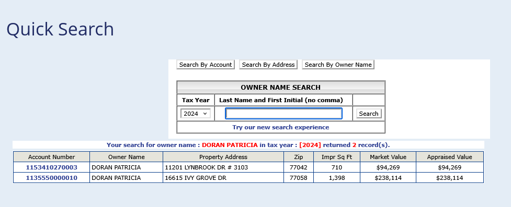Open account number 1153410270003
The width and height of the screenshot is (511, 207).
tap(51, 167)
